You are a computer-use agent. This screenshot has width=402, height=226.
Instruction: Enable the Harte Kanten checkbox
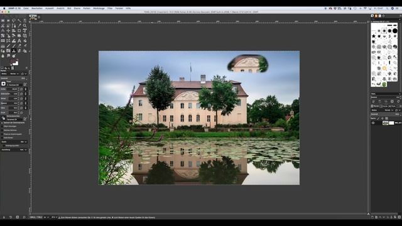click(x=2, y=137)
